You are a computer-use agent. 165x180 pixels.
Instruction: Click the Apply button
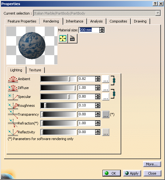tap(132, 173)
